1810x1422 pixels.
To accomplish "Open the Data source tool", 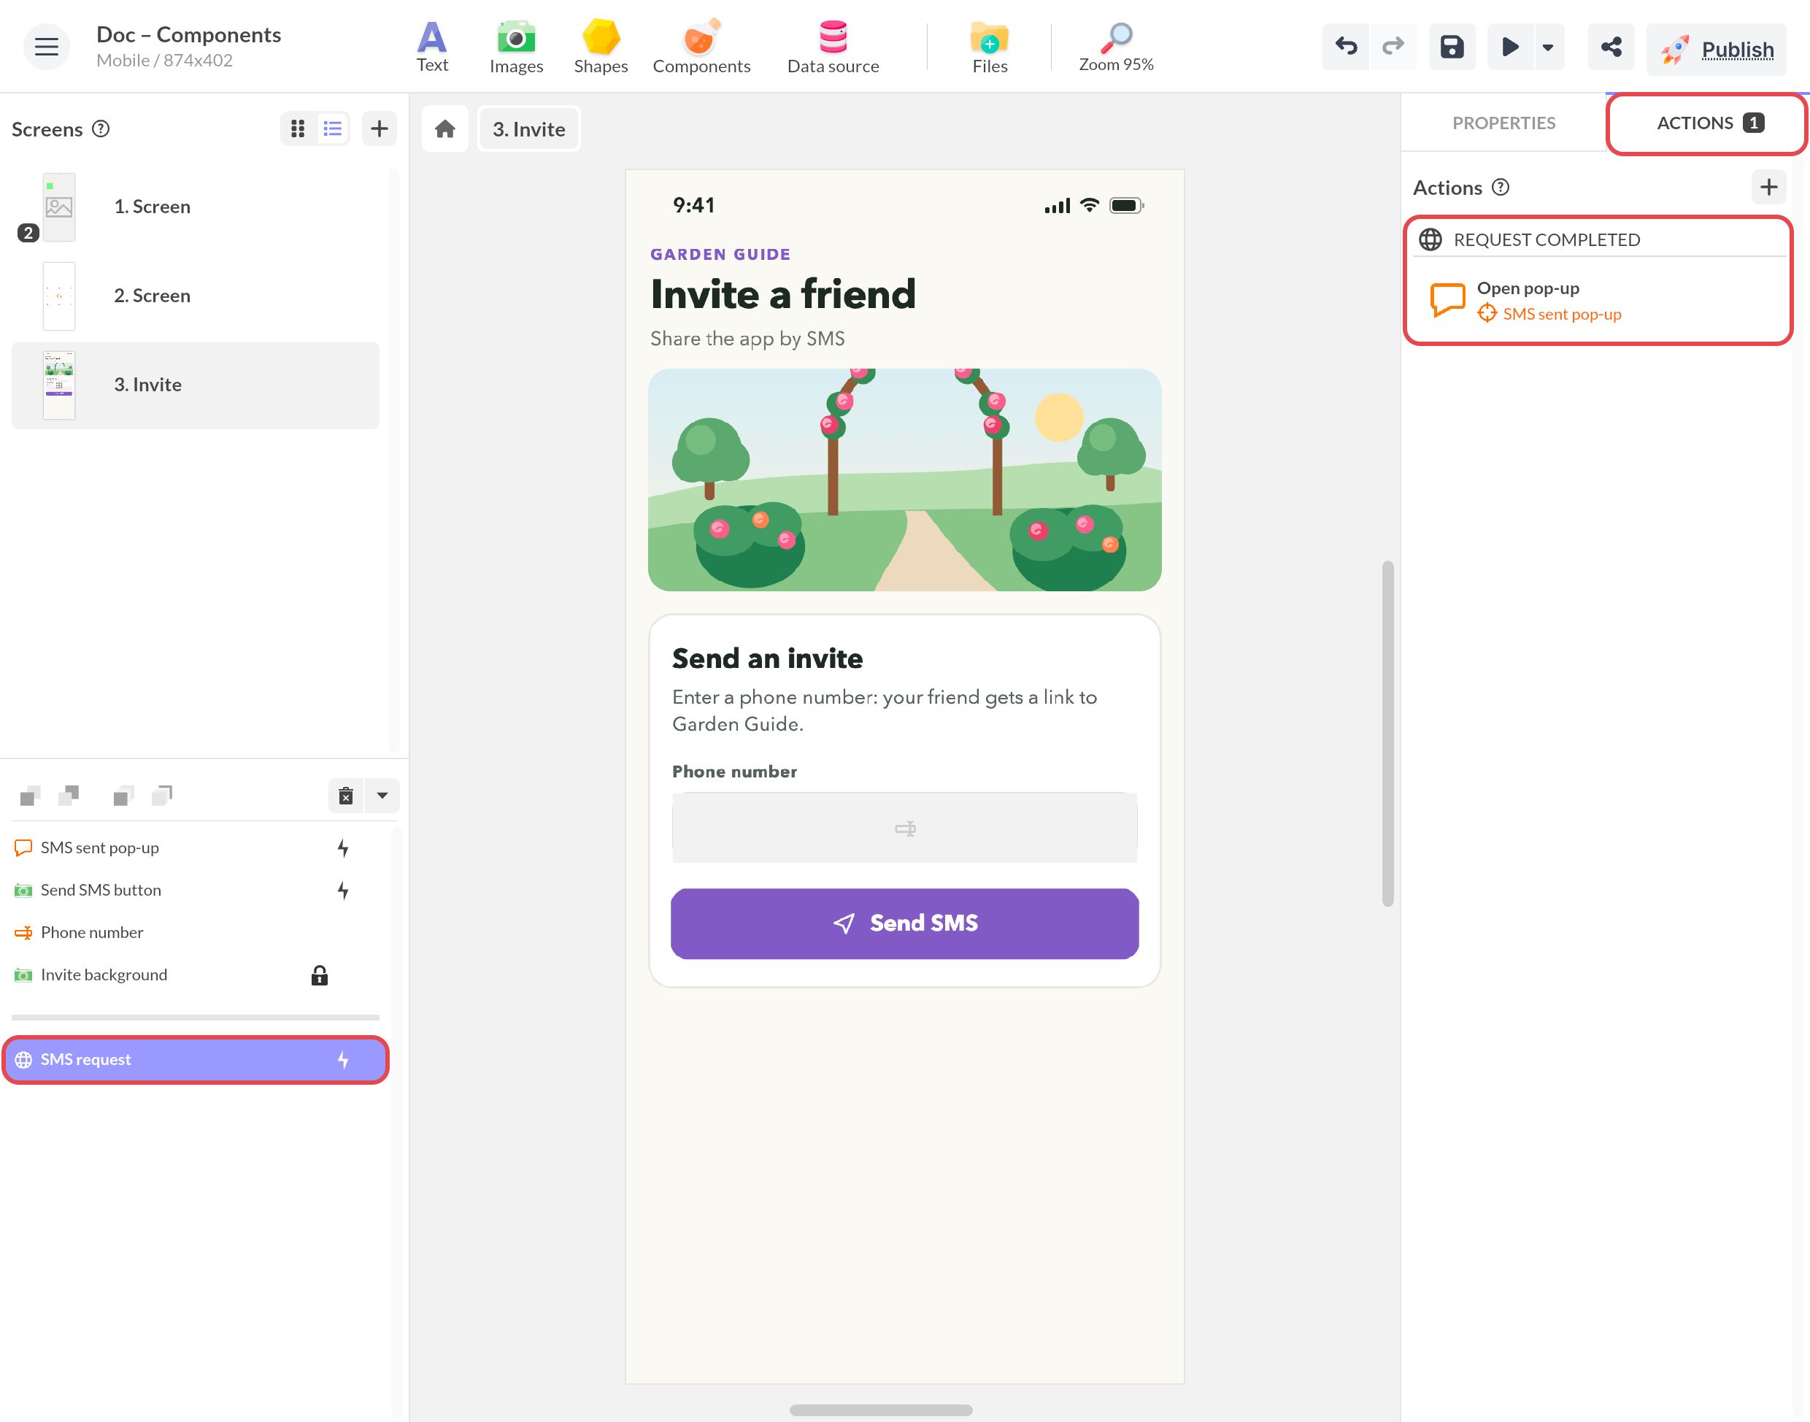I will pyautogui.click(x=833, y=47).
